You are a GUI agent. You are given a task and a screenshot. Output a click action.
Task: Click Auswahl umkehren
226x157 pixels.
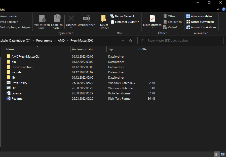201,27
